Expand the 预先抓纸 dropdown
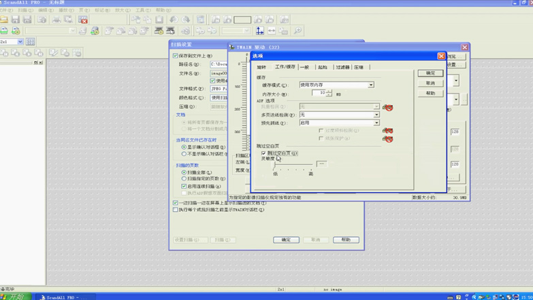This screenshot has height=300, width=533. pos(376,123)
